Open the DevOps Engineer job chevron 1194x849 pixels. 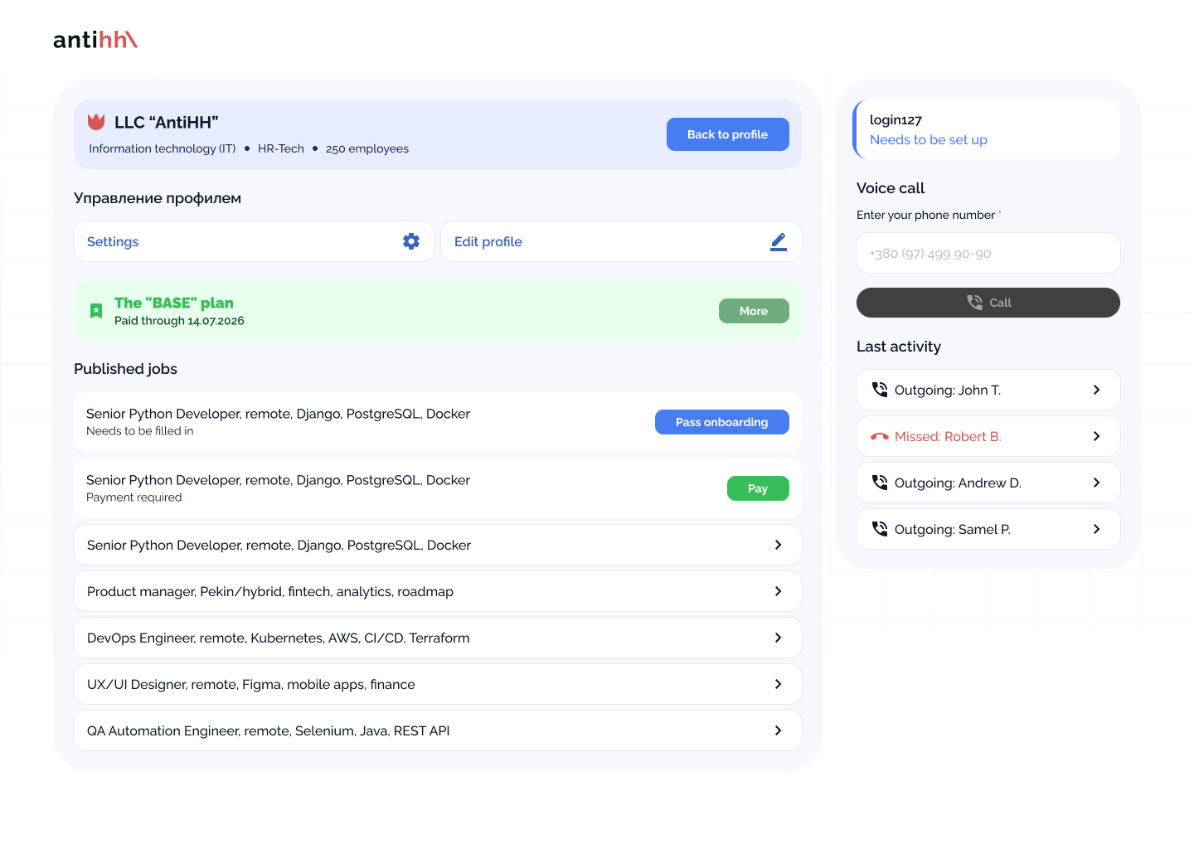778,638
